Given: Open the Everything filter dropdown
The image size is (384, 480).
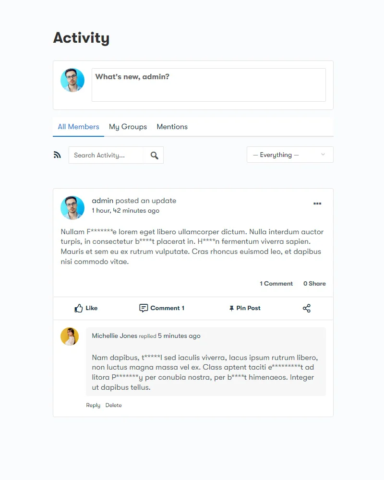Looking at the screenshot, I should point(290,155).
